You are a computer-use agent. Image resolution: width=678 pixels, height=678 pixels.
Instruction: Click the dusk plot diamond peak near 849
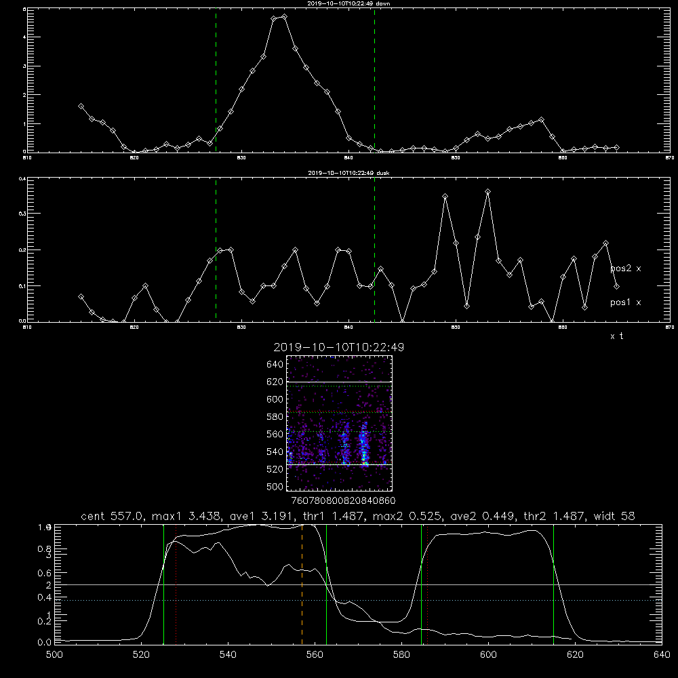445,197
